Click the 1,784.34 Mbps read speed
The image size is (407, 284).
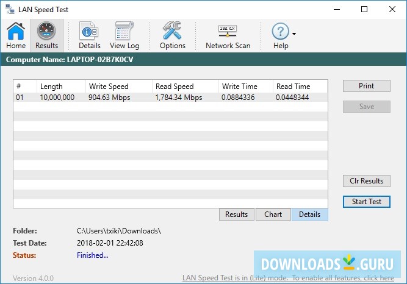pos(179,98)
